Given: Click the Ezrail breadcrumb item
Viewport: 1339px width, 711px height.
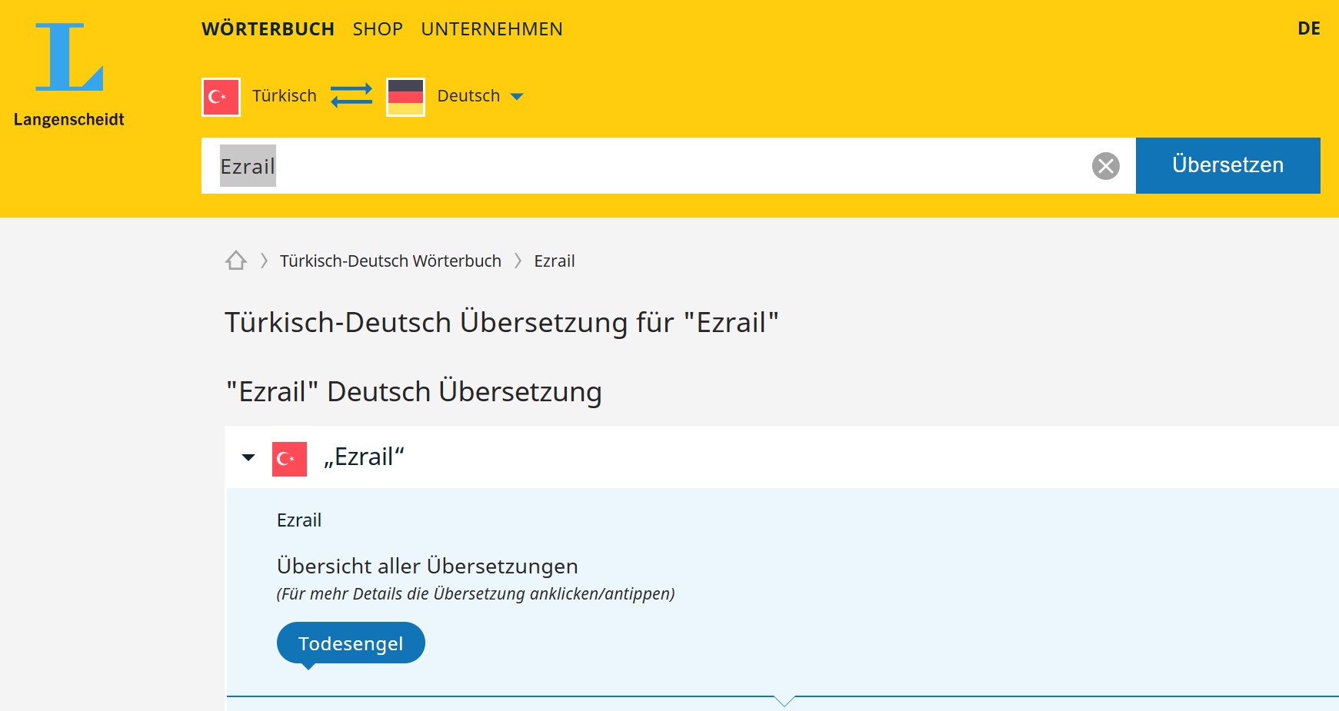Looking at the screenshot, I should tap(554, 261).
